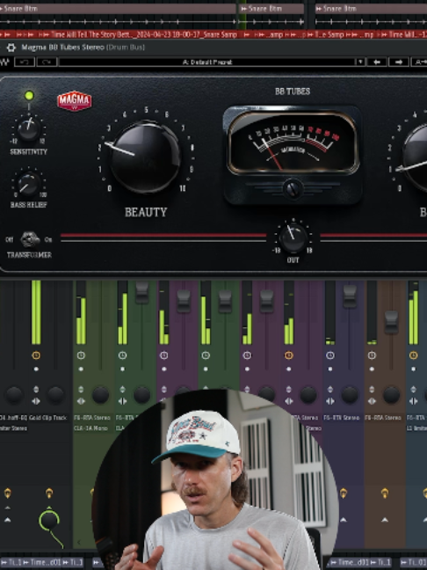Click the A→B copy button
The image size is (427, 570).
point(419,62)
